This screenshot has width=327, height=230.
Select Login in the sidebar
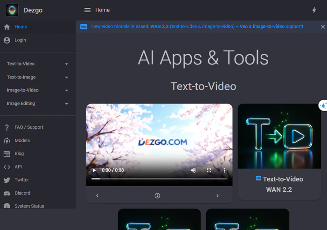tap(38, 40)
